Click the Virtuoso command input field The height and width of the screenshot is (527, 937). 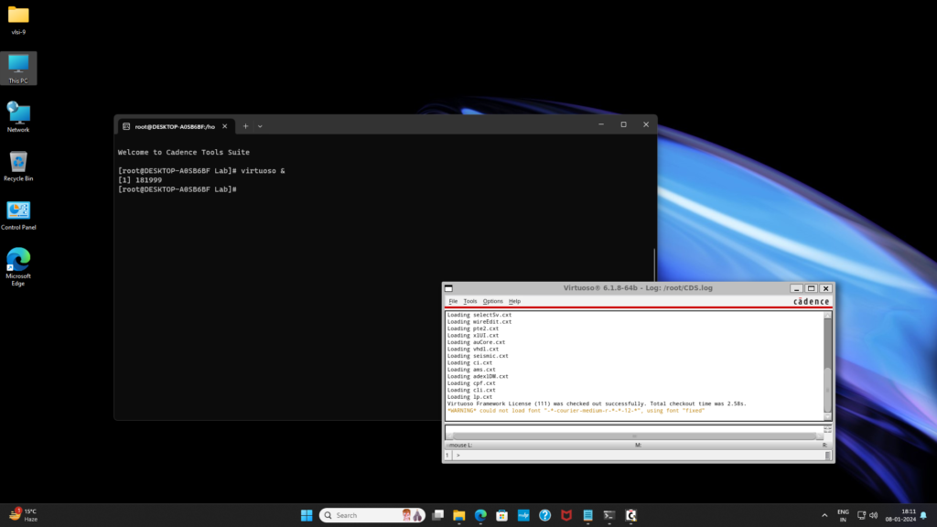(x=640, y=456)
